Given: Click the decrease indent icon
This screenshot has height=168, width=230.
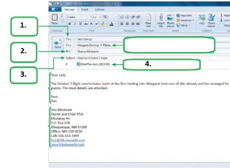Looking at the screenshot, I should (x=133, y=17).
